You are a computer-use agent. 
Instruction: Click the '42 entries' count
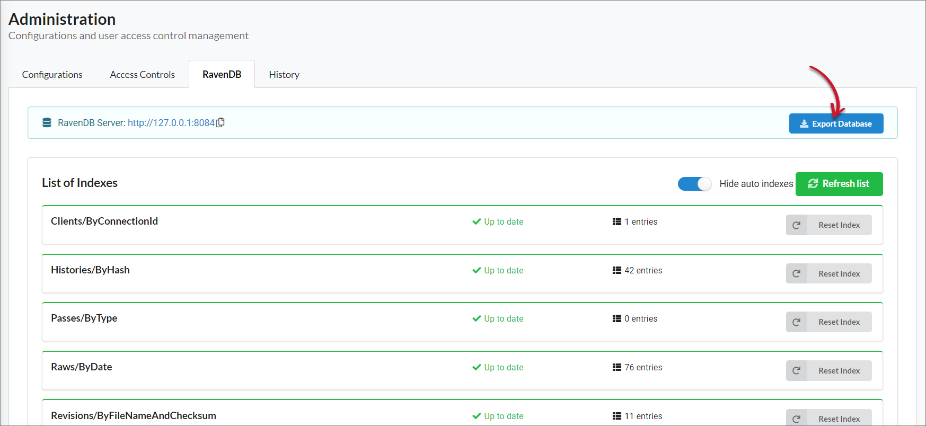[x=643, y=270]
